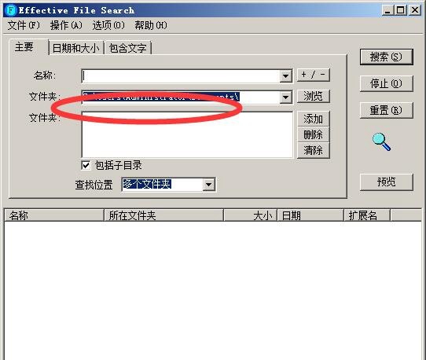The height and width of the screenshot is (360, 426).
Task: Click the 添加 button
Action: point(314,119)
